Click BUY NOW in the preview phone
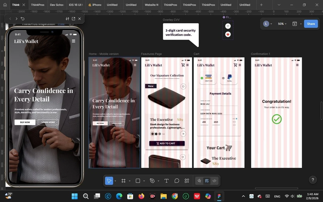This screenshot has width=323, height=202. [x=25, y=122]
